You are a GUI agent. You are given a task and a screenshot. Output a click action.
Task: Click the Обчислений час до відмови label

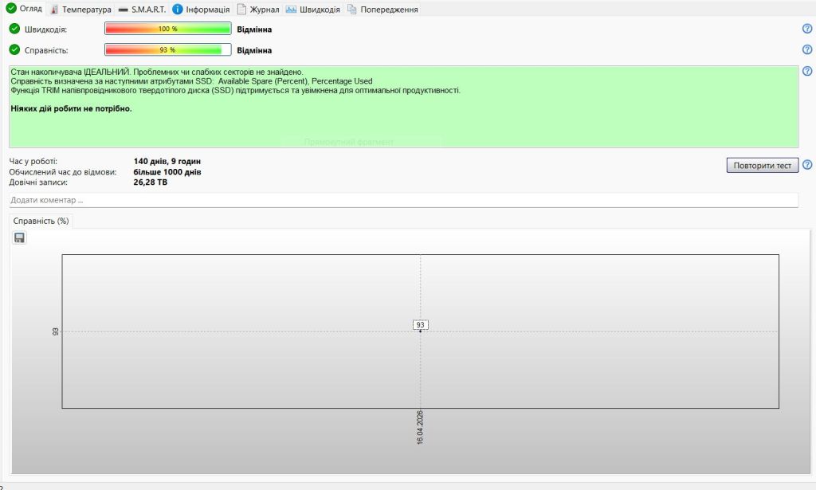coord(63,171)
